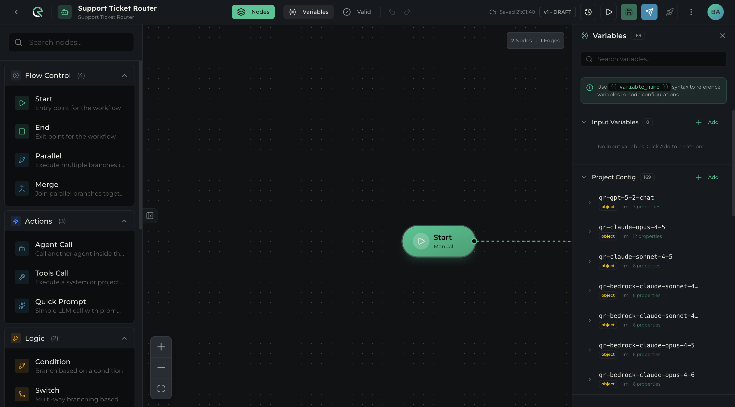Screen dimensions: 735x407
Task: Undo the last change
Action: (x=392, y=12)
